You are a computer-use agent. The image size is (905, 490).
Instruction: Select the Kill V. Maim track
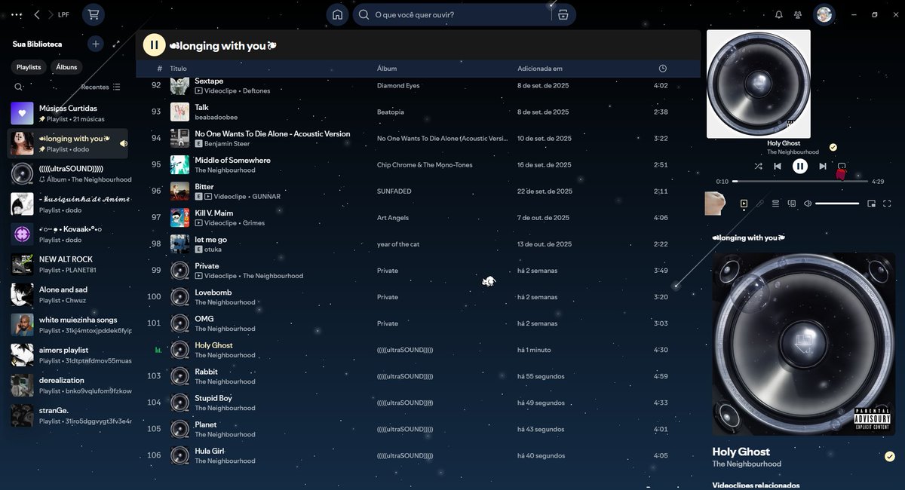point(419,218)
